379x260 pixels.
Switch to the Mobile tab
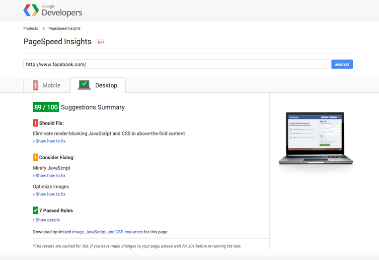pyautogui.click(x=47, y=85)
